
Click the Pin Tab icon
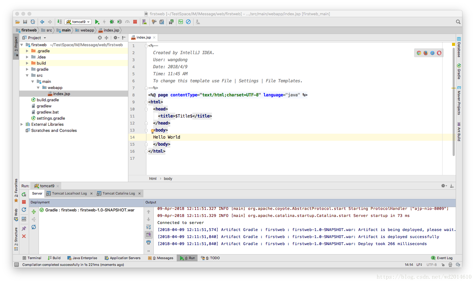(x=24, y=228)
